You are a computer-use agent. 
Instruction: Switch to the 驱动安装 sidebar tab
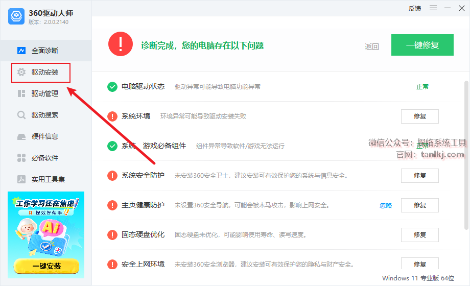coord(46,72)
